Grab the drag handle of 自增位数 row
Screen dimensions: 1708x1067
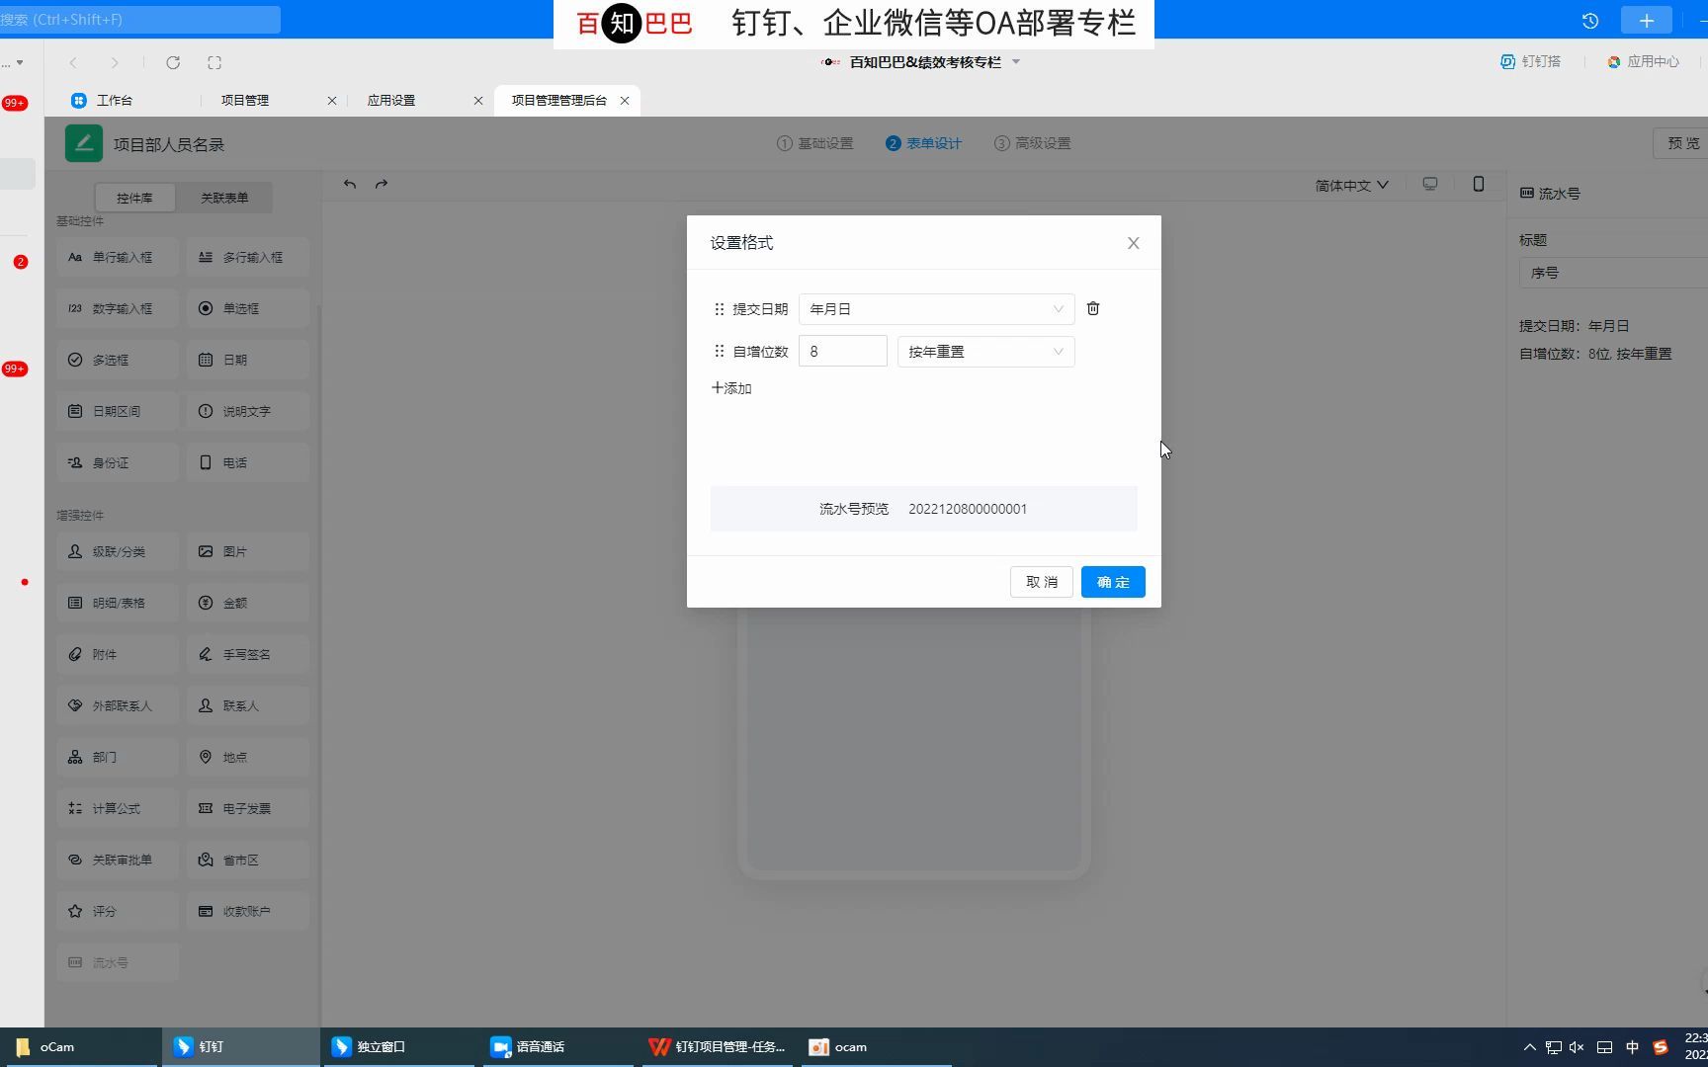coord(719,352)
